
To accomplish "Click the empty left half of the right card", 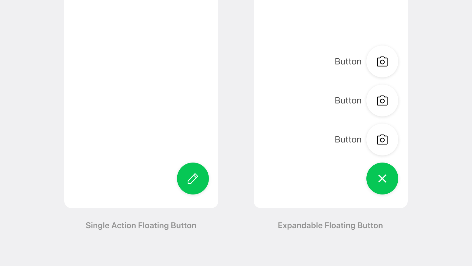I will point(292,103).
